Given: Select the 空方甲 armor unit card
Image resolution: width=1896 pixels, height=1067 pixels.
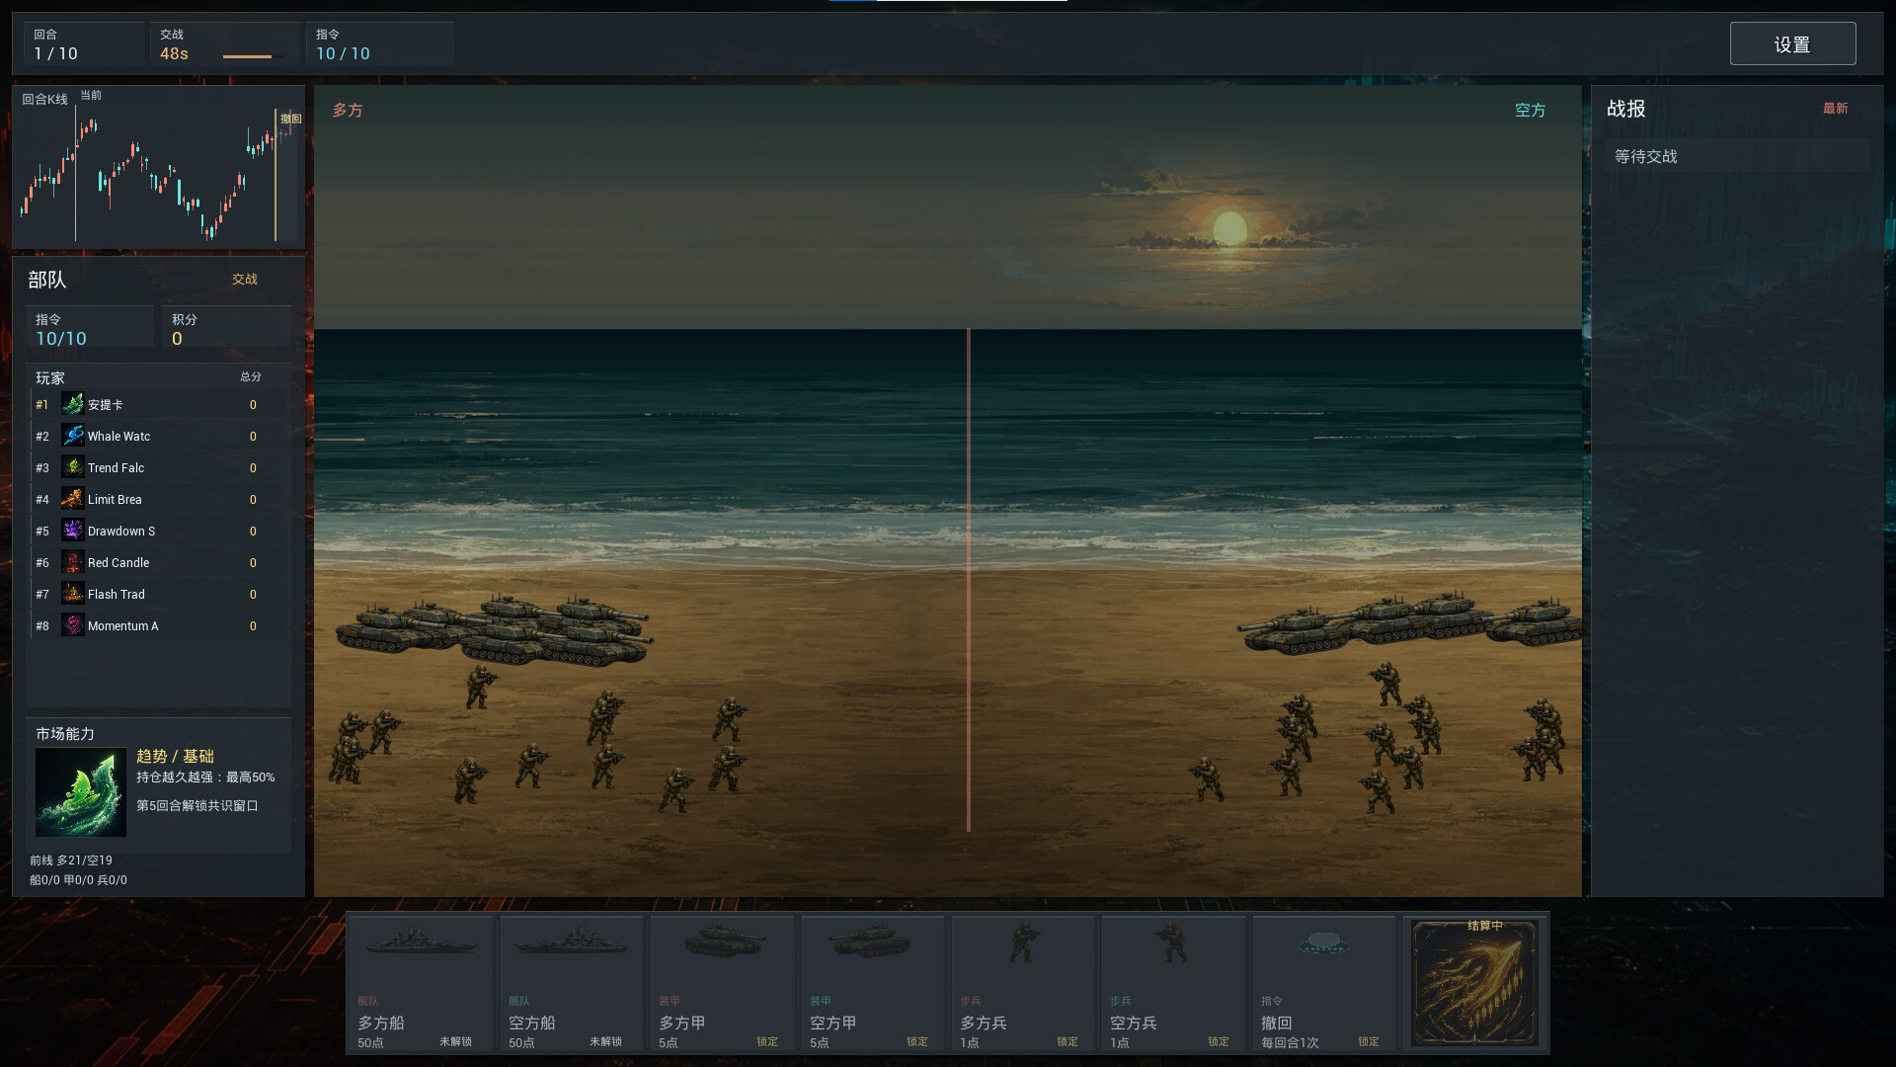Looking at the screenshot, I should tap(873, 984).
